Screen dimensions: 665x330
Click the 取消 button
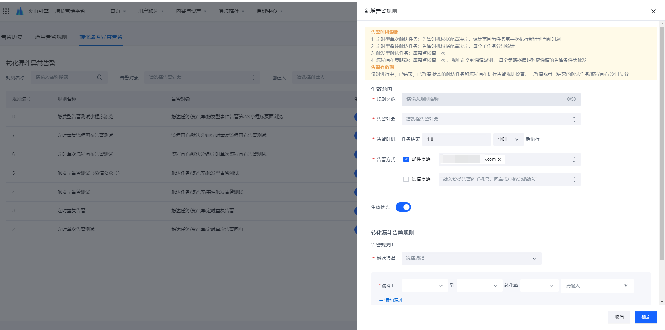click(619, 317)
